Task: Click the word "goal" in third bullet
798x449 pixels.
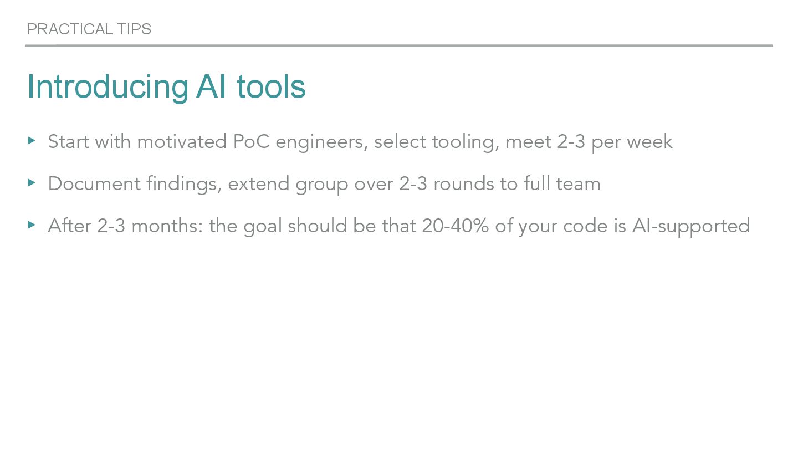Action: coord(263,226)
